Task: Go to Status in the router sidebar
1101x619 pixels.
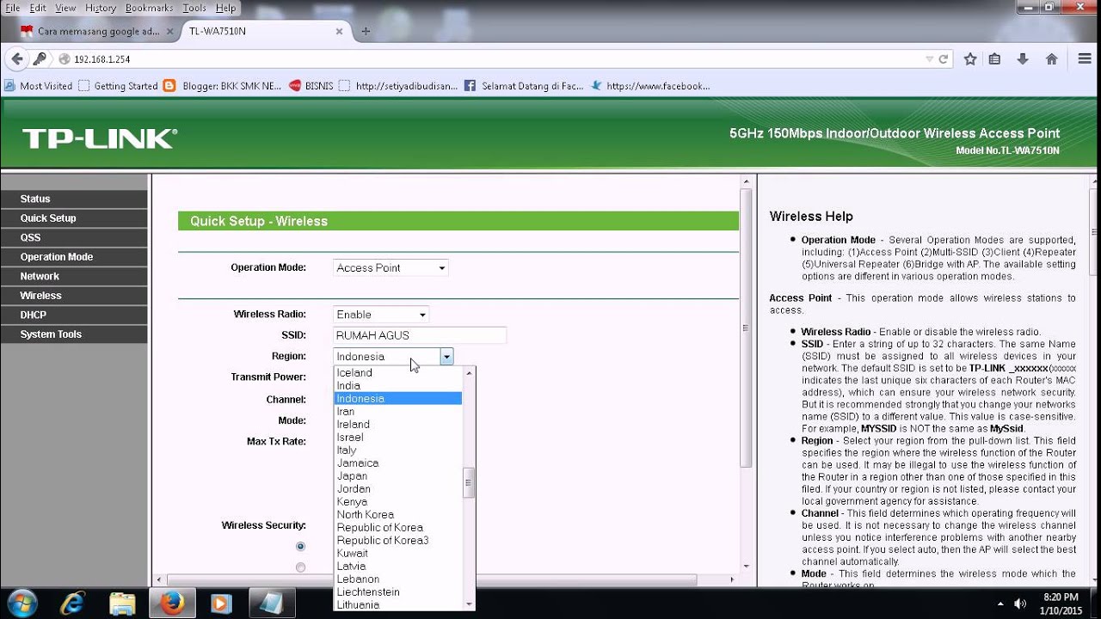Action: point(74,199)
